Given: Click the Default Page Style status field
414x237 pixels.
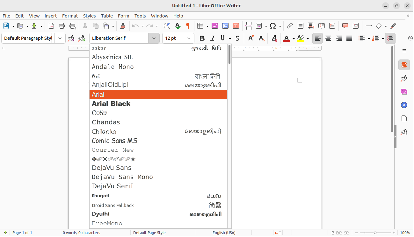Looking at the screenshot, I should click(149, 233).
